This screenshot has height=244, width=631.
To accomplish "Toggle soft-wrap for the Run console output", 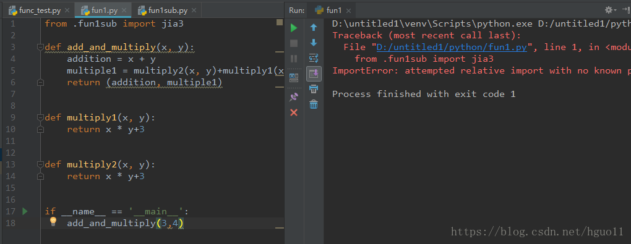I will [314, 58].
